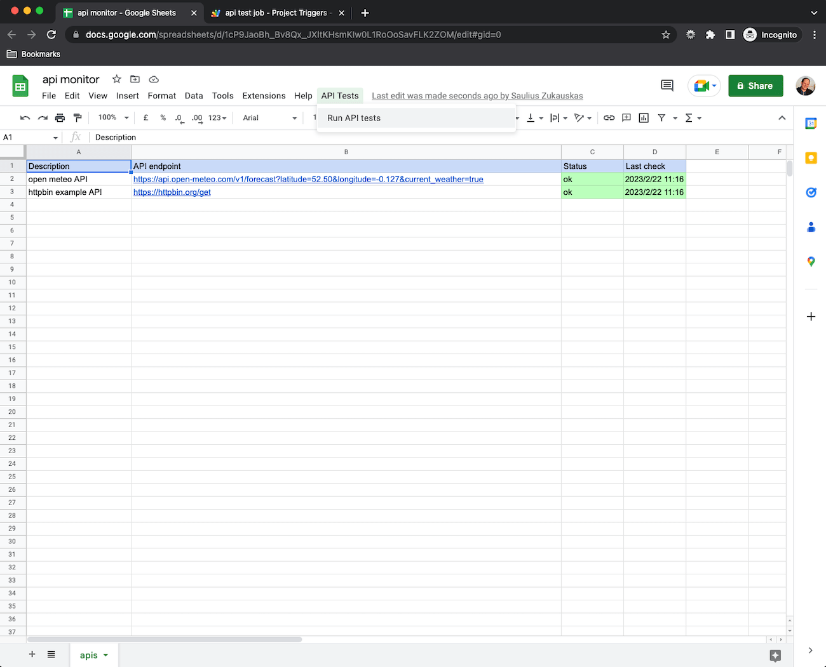This screenshot has width=826, height=667.
Task: Open Google Calendar in the side panel
Action: point(811,123)
